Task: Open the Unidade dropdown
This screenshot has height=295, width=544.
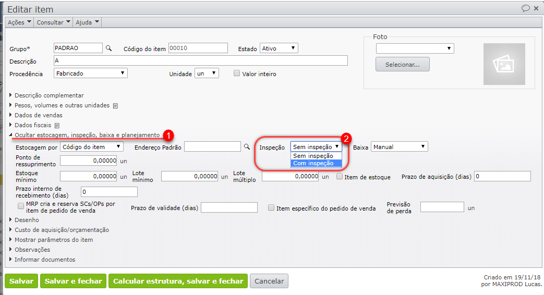Action: 207,73
